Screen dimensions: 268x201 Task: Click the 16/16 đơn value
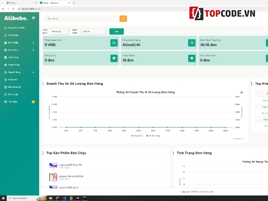[209, 45]
